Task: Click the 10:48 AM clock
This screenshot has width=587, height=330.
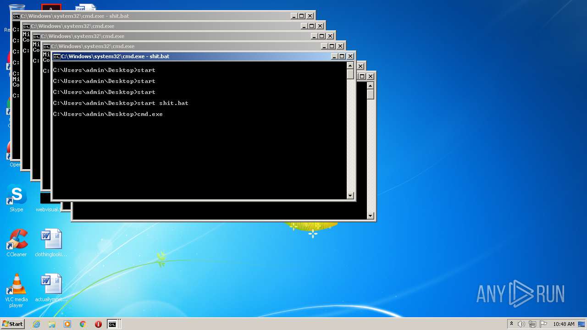Action: point(564,324)
